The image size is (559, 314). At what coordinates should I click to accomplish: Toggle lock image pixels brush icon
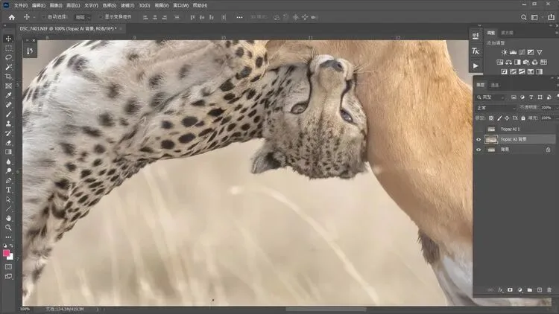coord(499,118)
